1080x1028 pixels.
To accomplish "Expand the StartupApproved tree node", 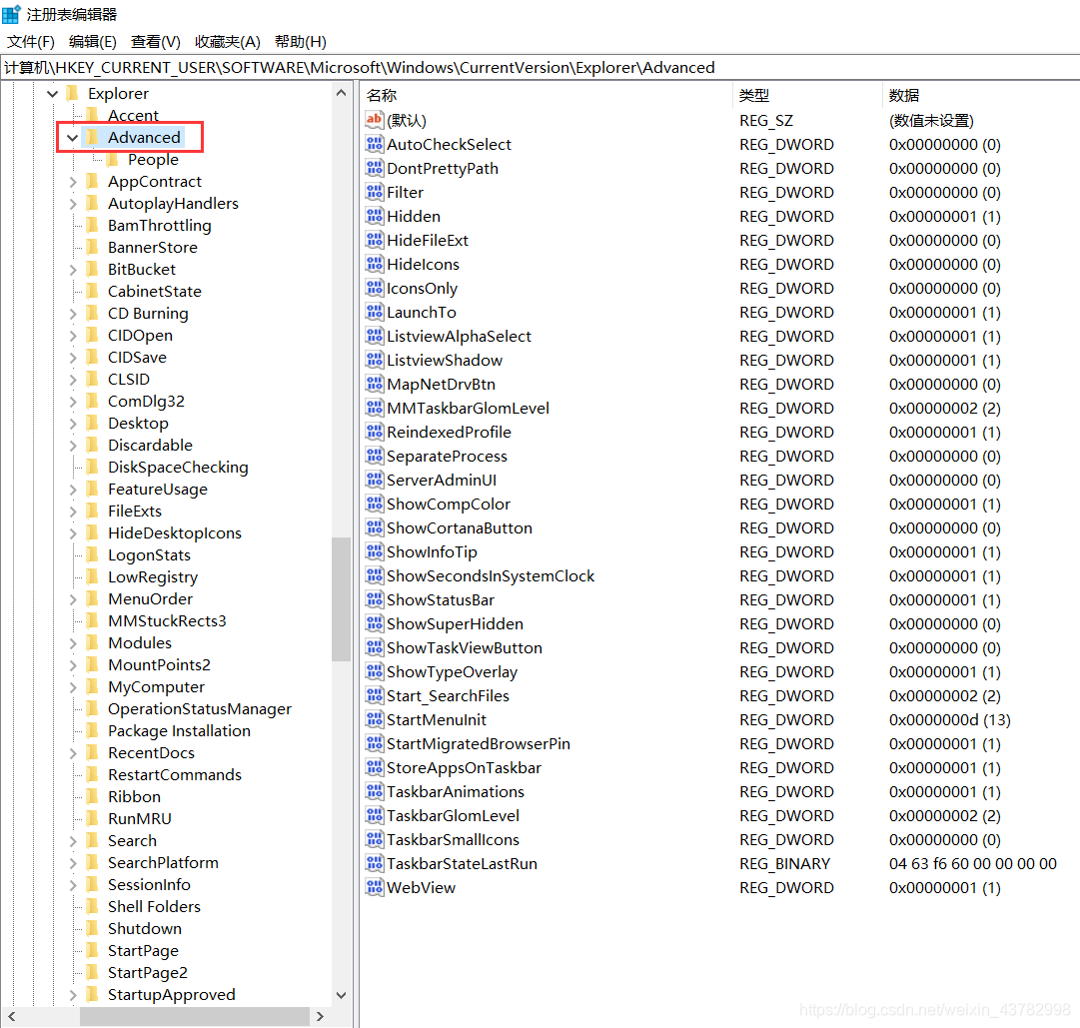I will pyautogui.click(x=73, y=995).
